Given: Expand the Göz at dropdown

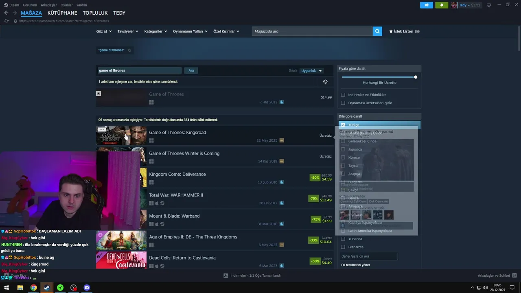Looking at the screenshot, I should [x=104, y=31].
